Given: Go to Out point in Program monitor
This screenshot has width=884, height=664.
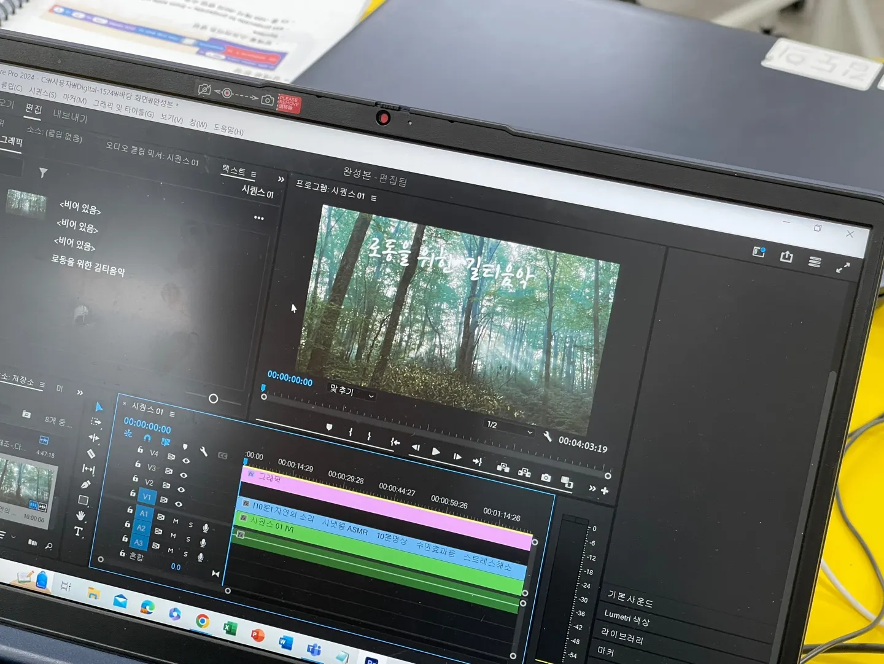Looking at the screenshot, I should point(478,461).
